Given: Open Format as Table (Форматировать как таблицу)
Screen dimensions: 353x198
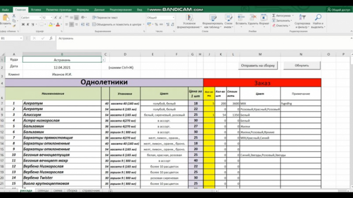Looking at the screenshot, I should point(212,22).
